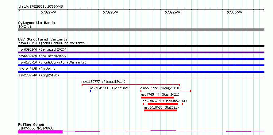273x135 pixels.
Task: Click the small blue nsv5641111 marker
Action: 90,91
